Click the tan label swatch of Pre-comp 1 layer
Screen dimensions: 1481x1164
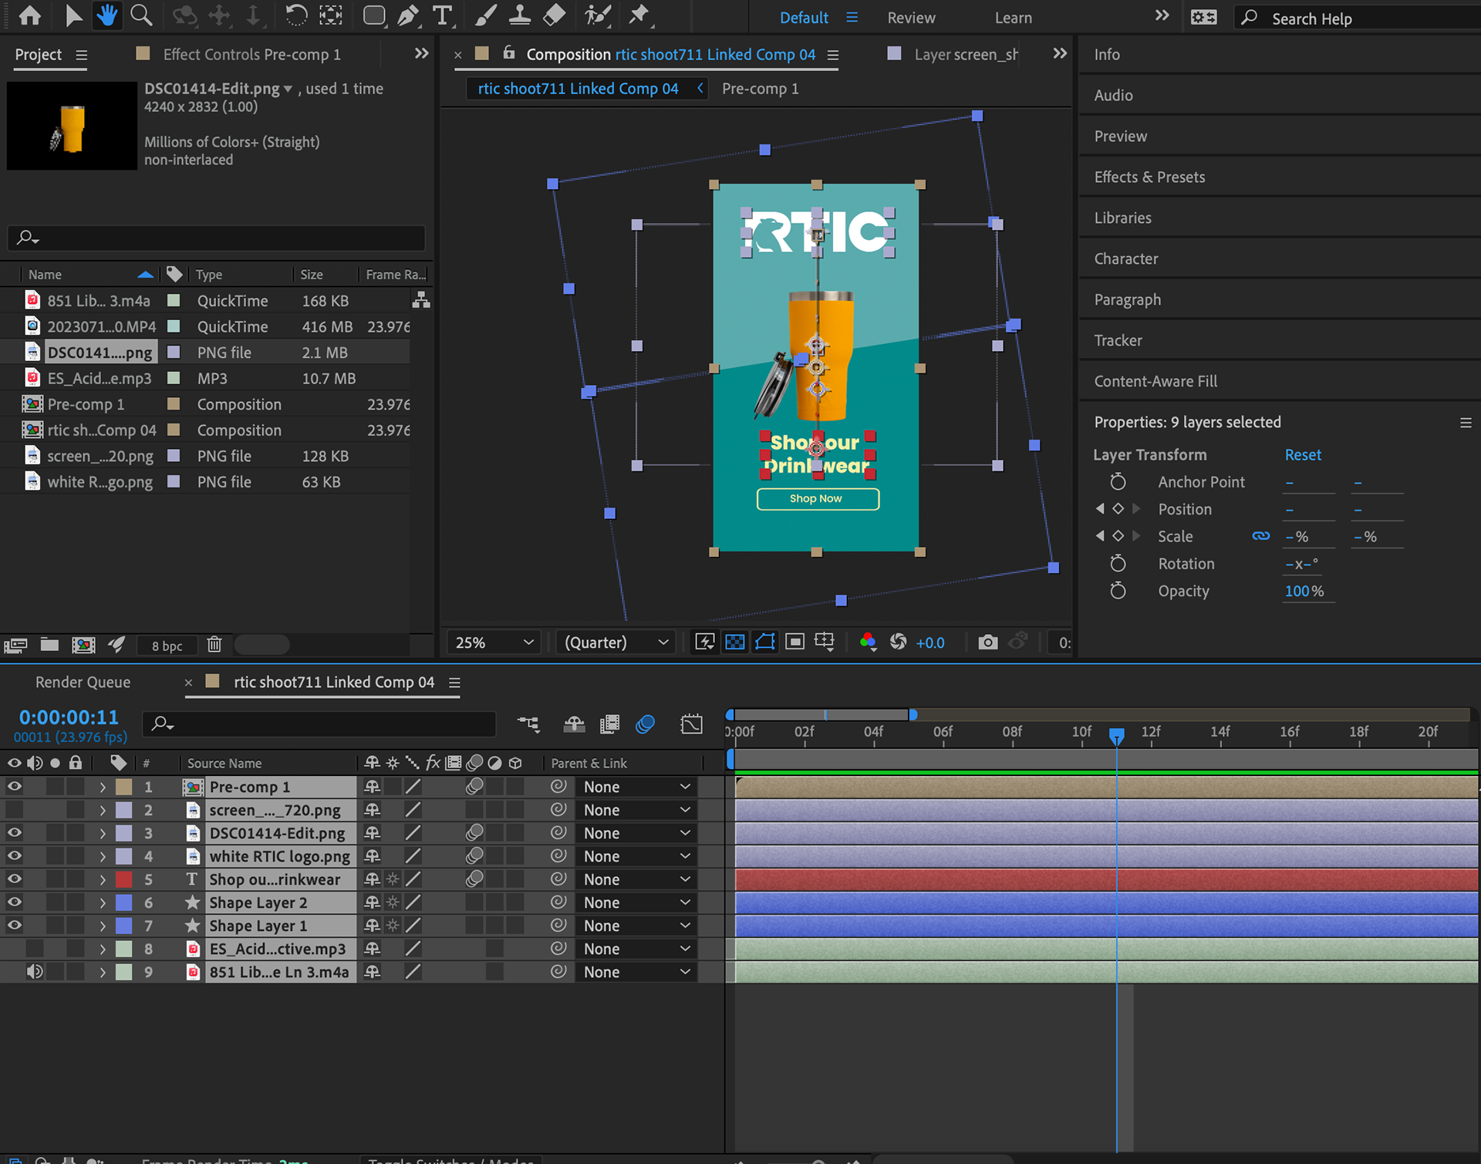[x=124, y=787]
